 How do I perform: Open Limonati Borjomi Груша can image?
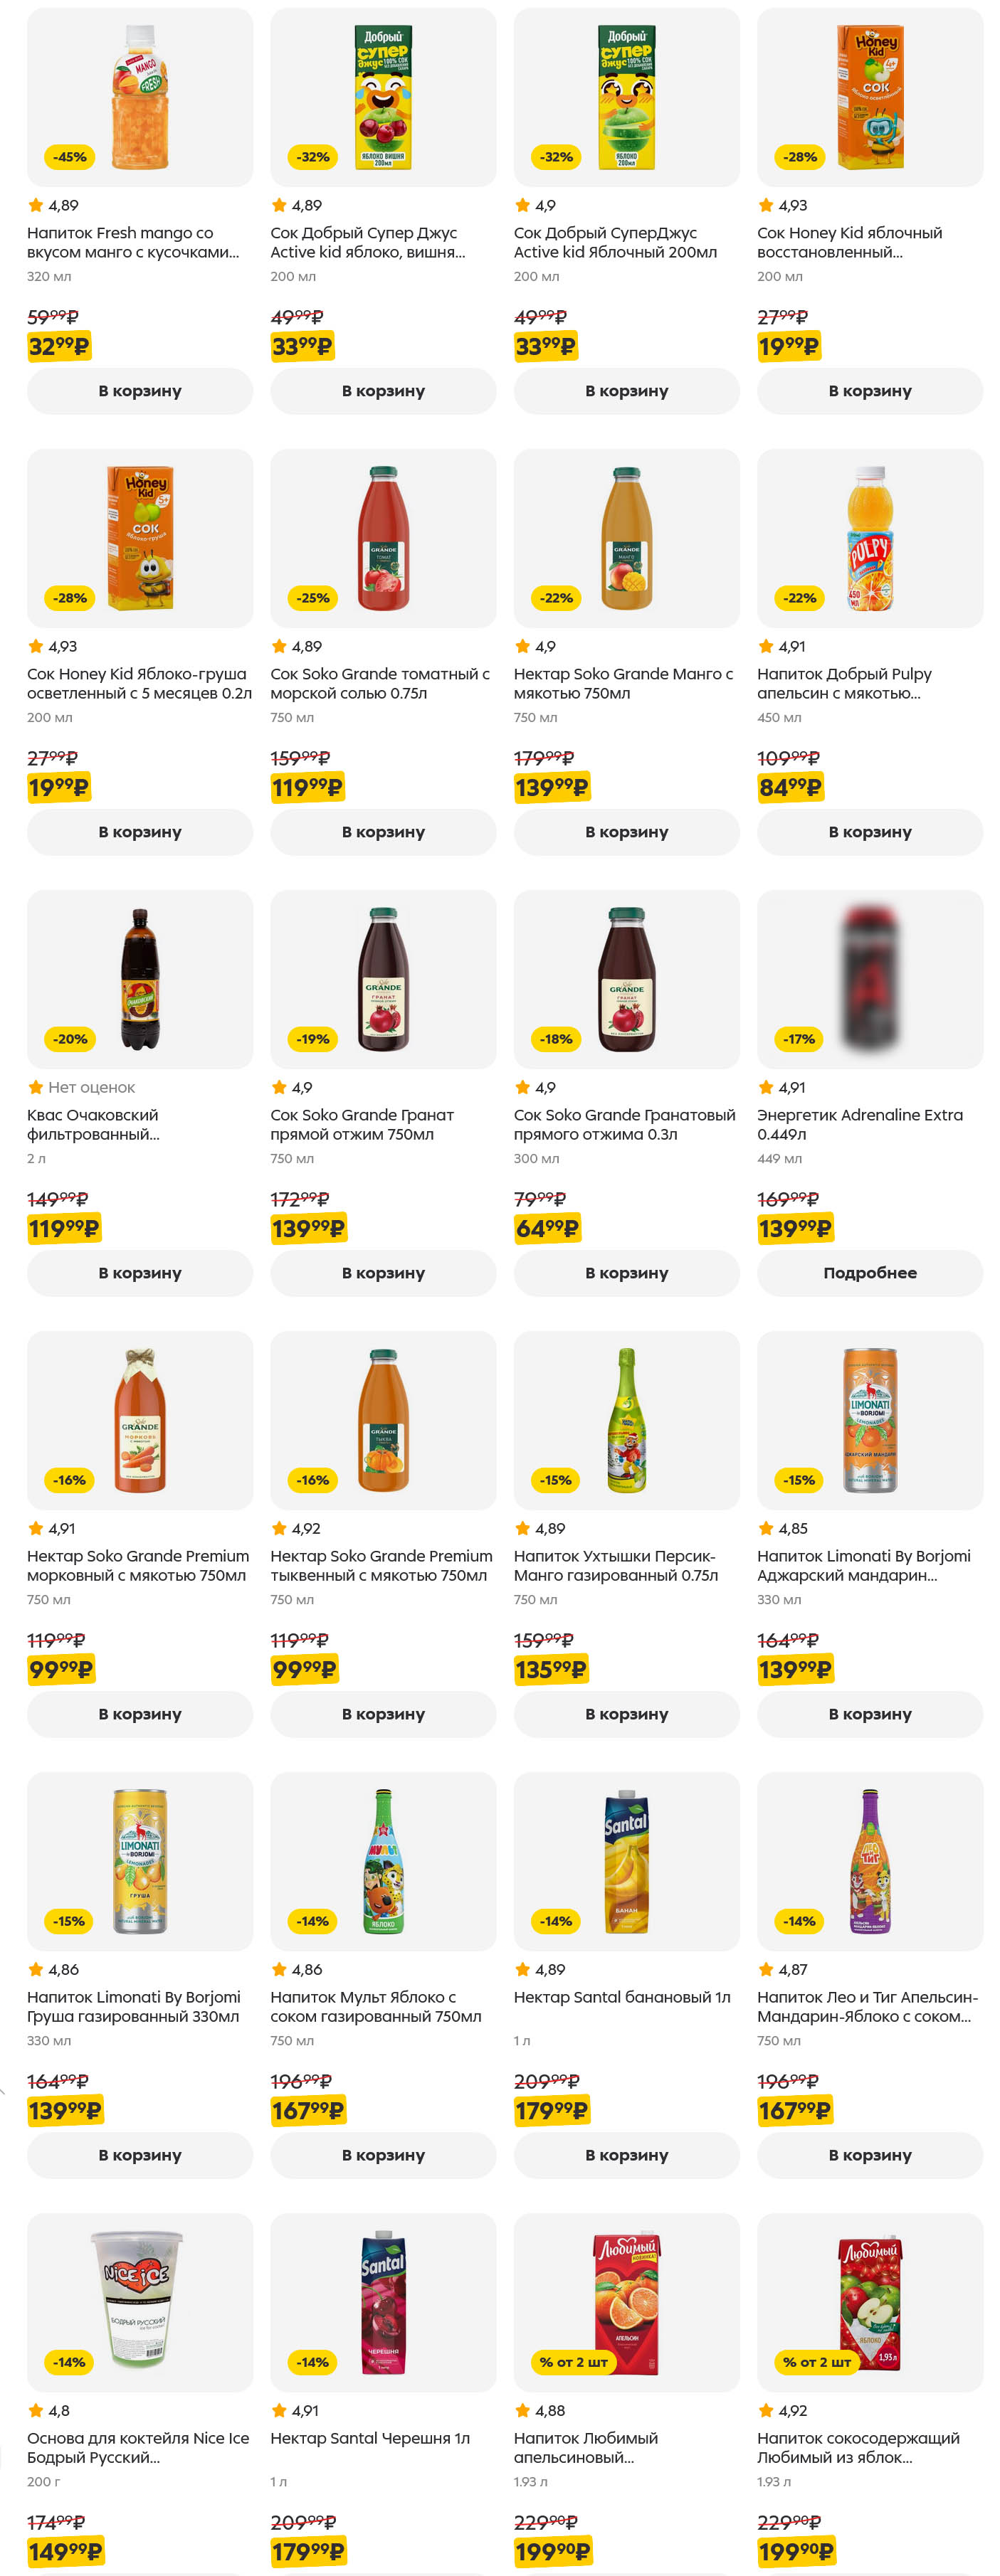click(139, 1861)
